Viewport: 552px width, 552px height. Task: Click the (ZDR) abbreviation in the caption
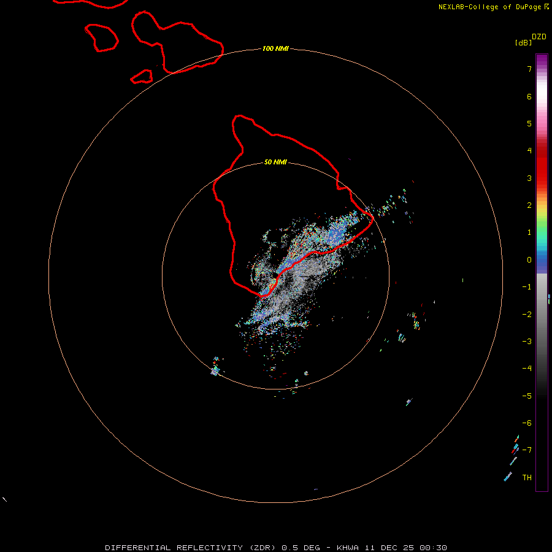tap(263, 548)
